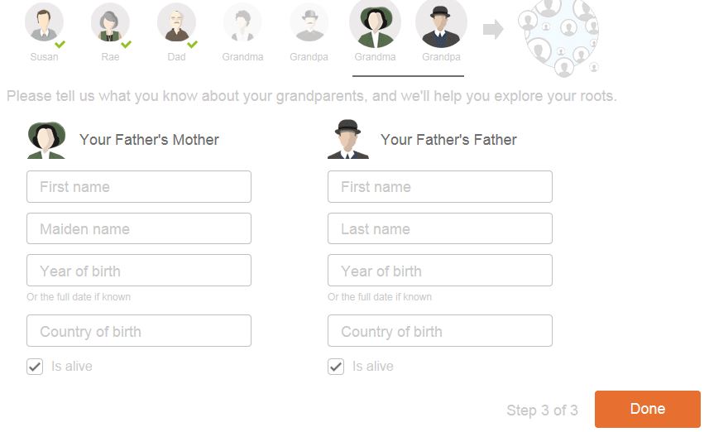
Task: Click Father's Mother's Year of birth field
Action: (x=139, y=271)
